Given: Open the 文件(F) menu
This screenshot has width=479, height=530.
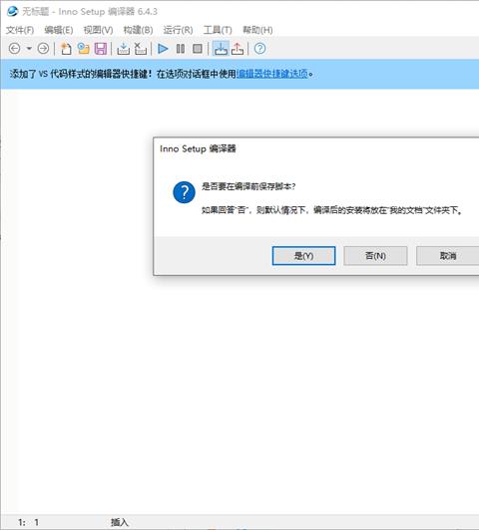Looking at the screenshot, I should click(20, 30).
